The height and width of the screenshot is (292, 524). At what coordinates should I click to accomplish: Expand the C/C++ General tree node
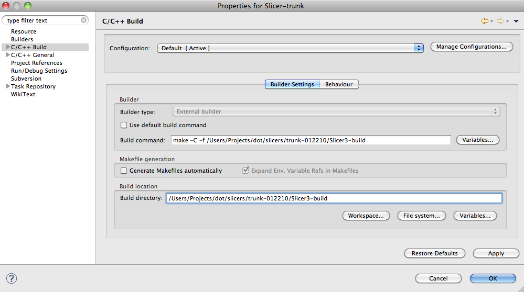click(8, 55)
